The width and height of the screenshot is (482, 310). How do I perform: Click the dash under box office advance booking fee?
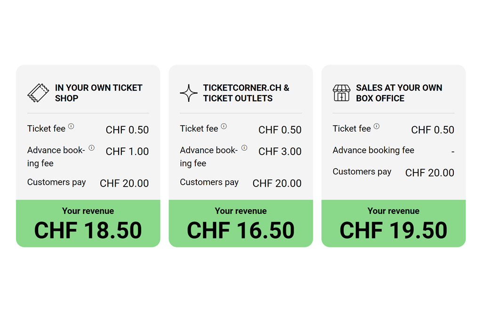coord(453,152)
